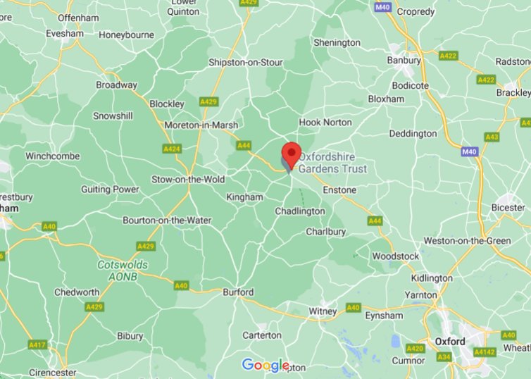The image size is (531, 379).
Task: Select the Stow-on-the-Wold town label
Action: pyautogui.click(x=188, y=179)
